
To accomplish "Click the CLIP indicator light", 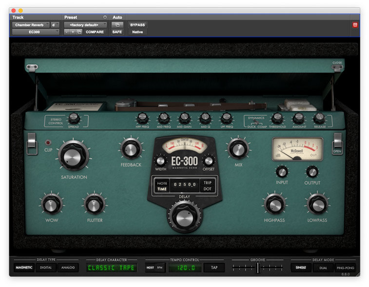I will point(48,143).
